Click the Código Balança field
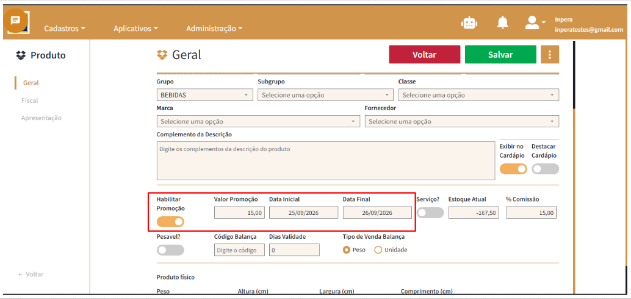 (x=239, y=250)
